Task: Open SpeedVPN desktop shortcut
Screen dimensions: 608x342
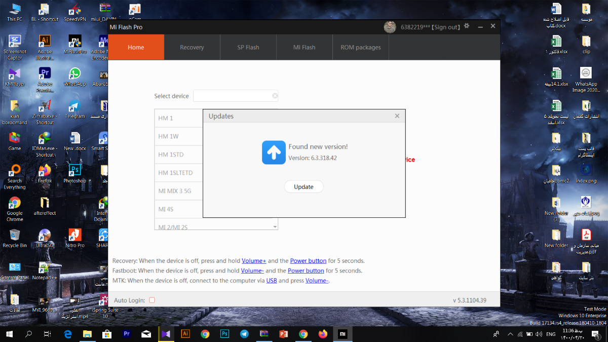Action: coord(75,12)
